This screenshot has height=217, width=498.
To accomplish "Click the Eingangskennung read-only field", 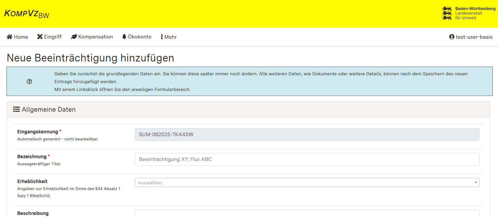I will 307,134.
